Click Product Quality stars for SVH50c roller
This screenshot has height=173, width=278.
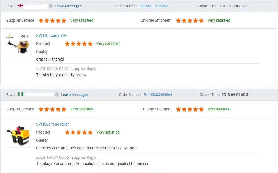pos(79,132)
